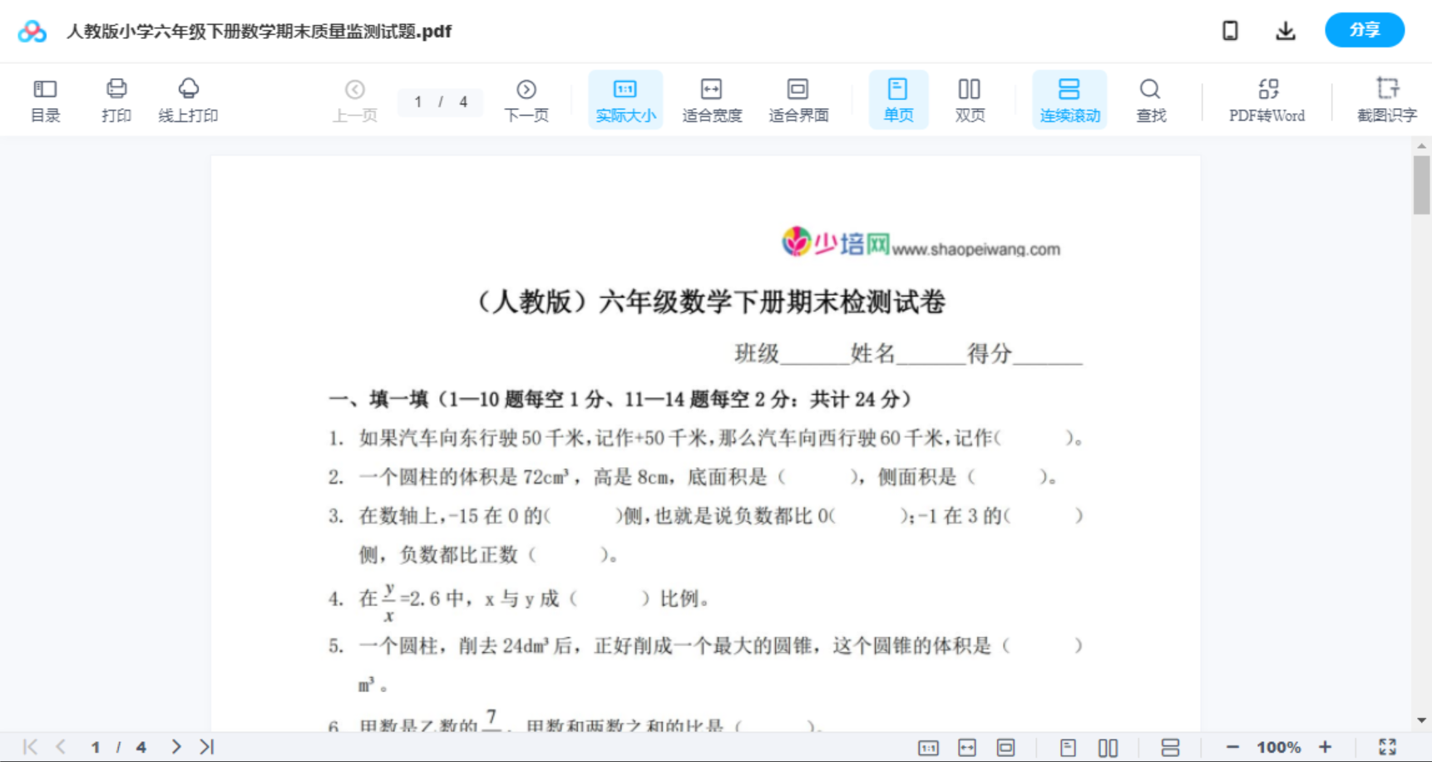Switch to 双页 two-page view
1432x762 pixels.
[x=970, y=99]
